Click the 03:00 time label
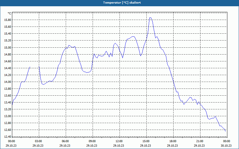The image size is (239, 149). coord(39,141)
